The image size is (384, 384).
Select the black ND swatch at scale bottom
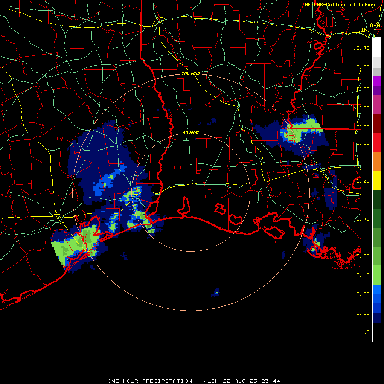pos(377,332)
